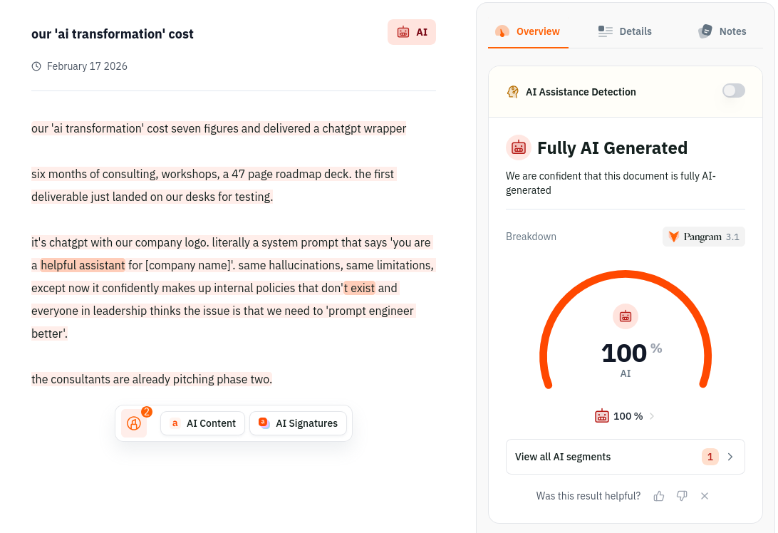Click the red AI badge next to title

point(412,32)
